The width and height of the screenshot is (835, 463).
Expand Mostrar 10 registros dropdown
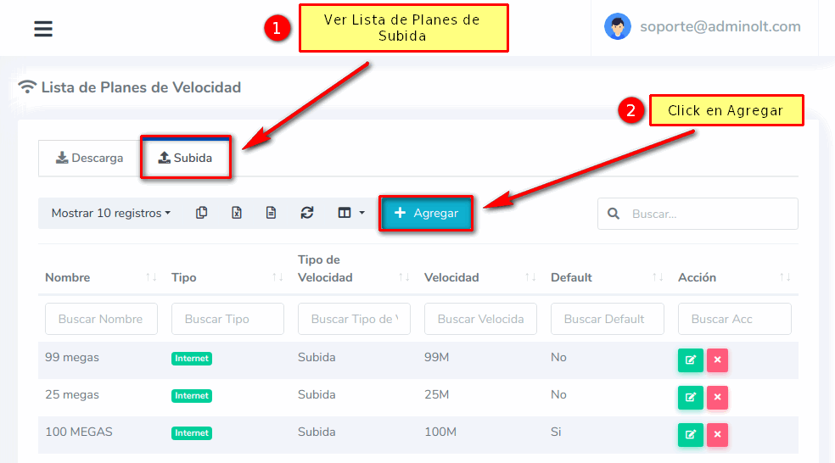(110, 213)
